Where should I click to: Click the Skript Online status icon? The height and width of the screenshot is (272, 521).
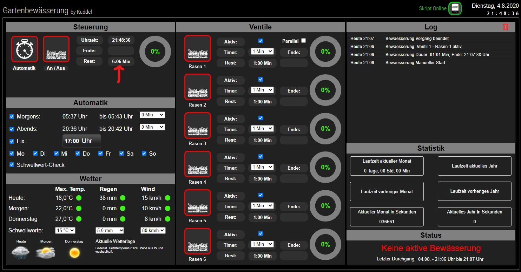pyautogui.click(x=455, y=8)
